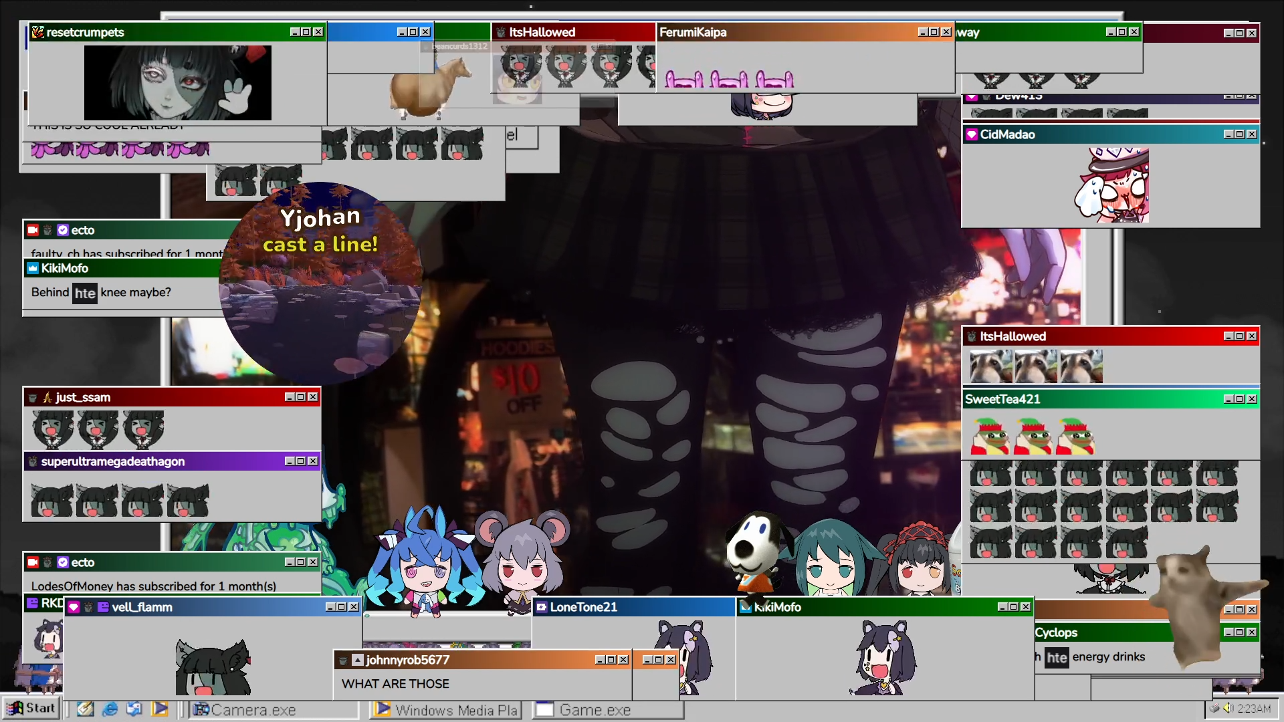
Task: Click the FerumiKaipa window title bar
Action: point(789,32)
